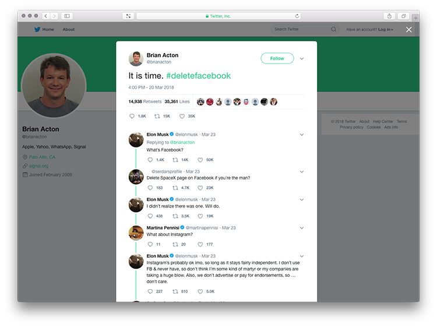Go back in Safari
Screen dimensions: 437x327
[x=46, y=16]
